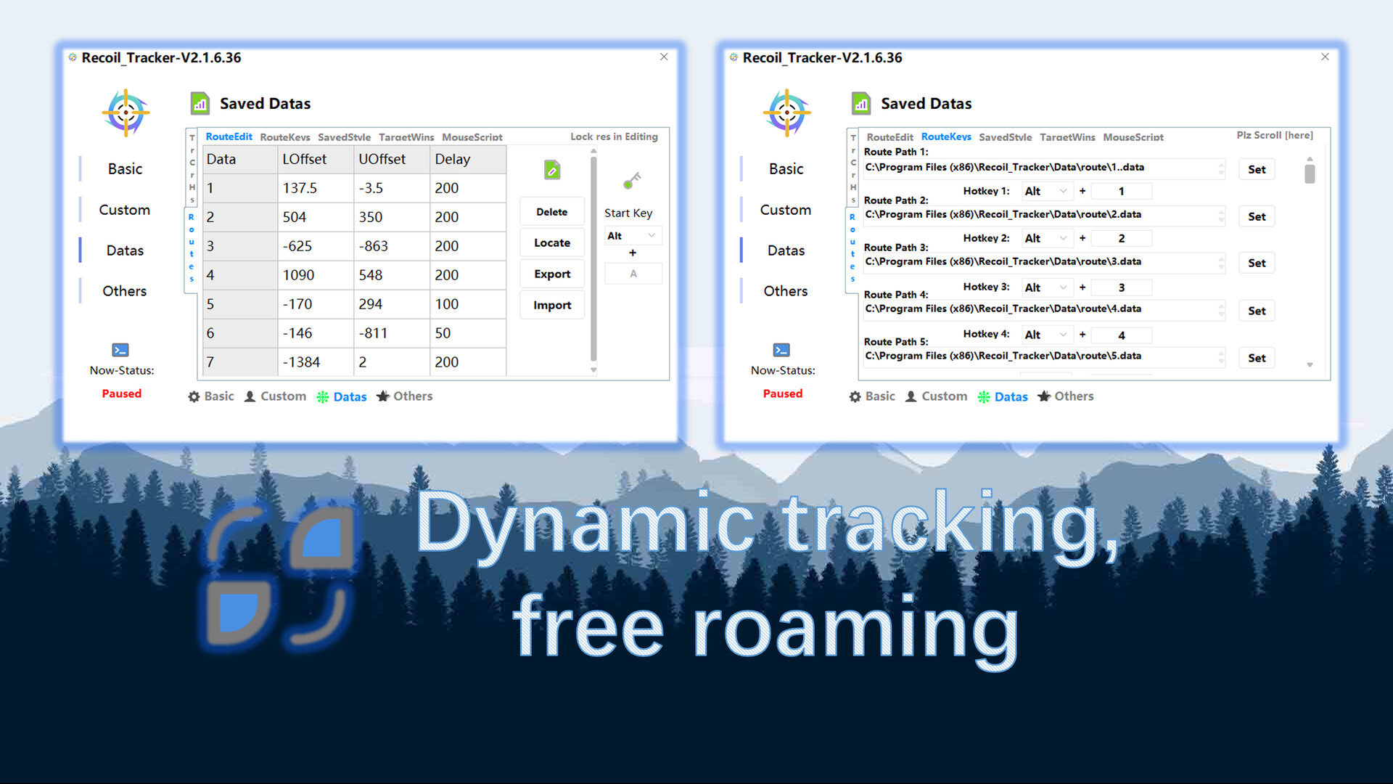Image resolution: width=1393 pixels, height=784 pixels.
Task: Click the key icon above Start Key
Action: coord(631,180)
